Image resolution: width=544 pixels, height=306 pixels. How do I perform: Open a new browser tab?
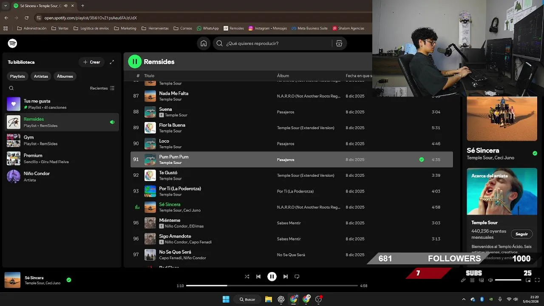pos(82,6)
